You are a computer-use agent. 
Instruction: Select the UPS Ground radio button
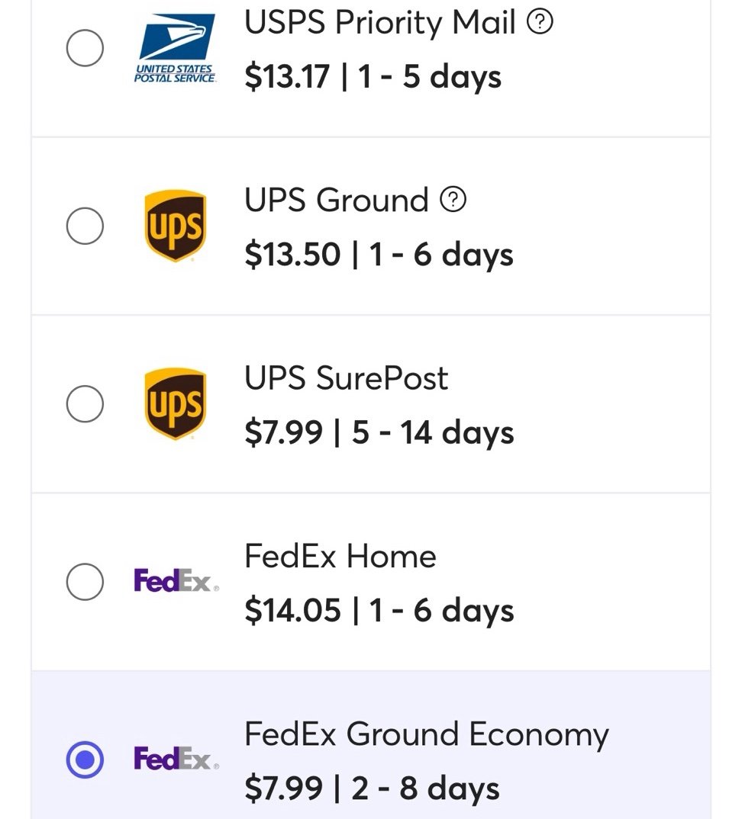(85, 226)
